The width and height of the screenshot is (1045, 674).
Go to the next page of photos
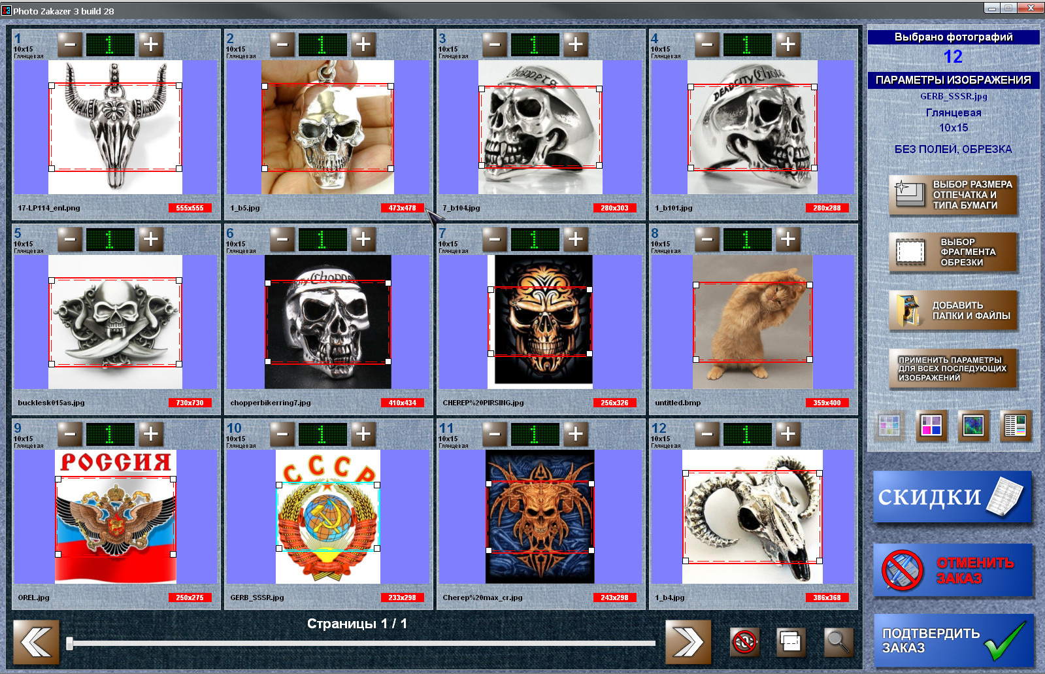(688, 642)
